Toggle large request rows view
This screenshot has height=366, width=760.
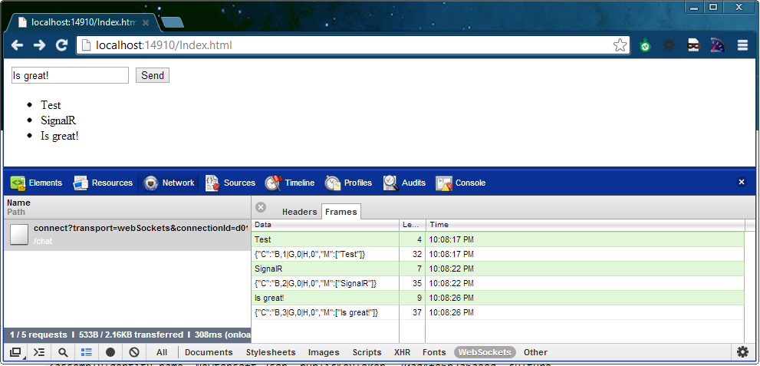point(87,352)
